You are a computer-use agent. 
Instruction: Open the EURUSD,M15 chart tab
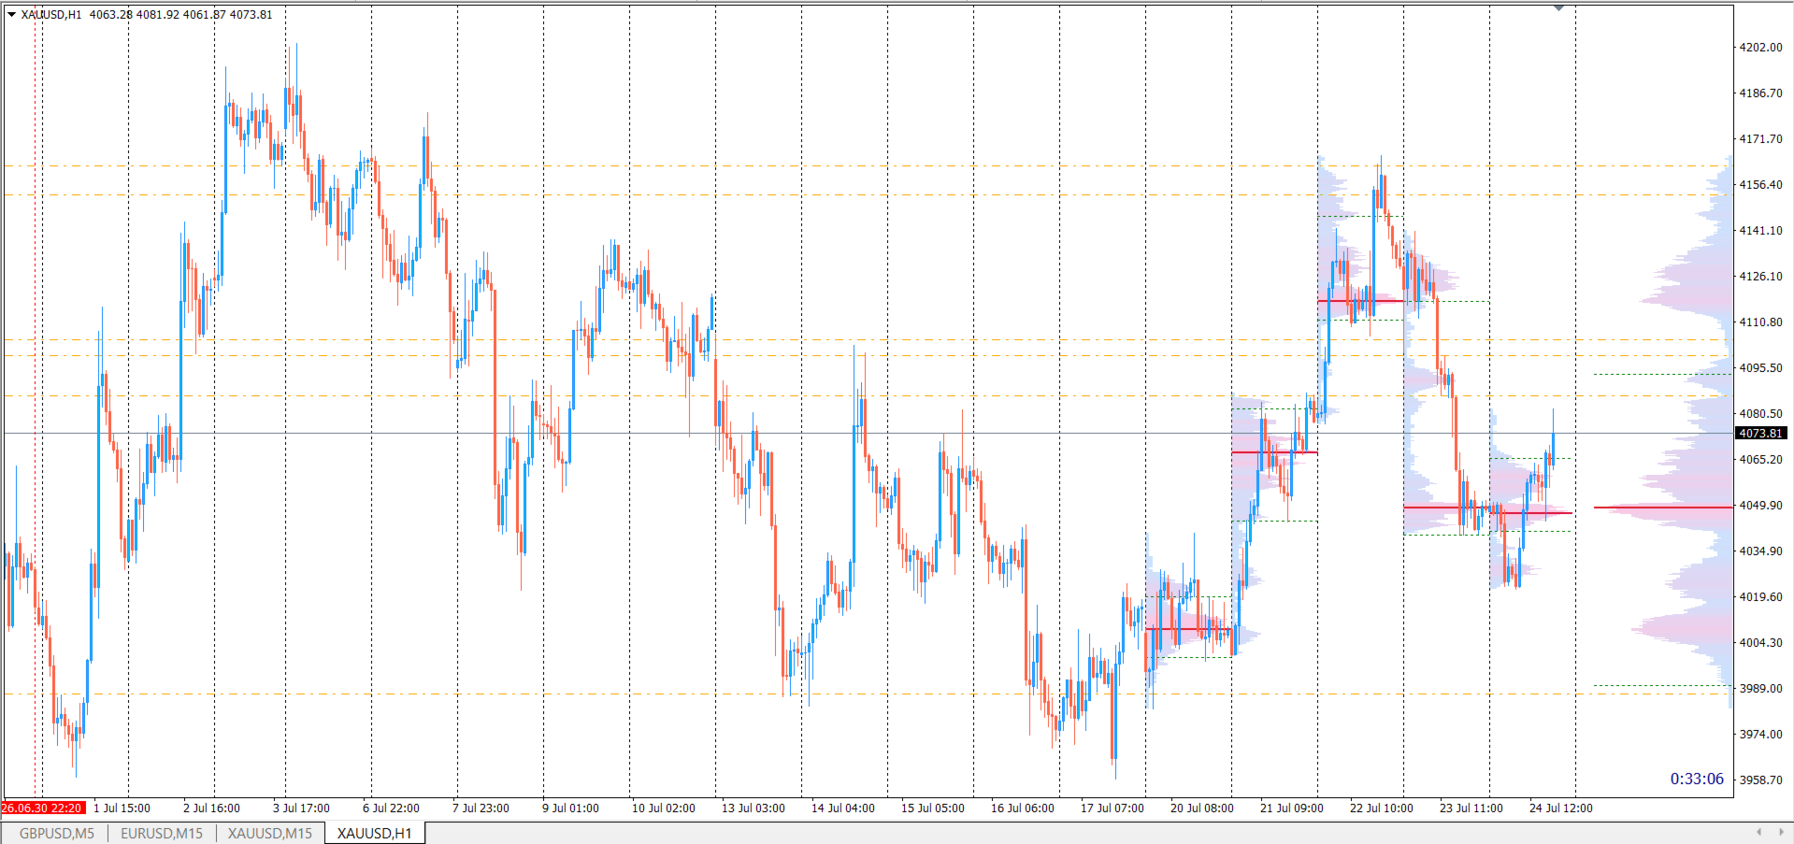[x=162, y=833]
